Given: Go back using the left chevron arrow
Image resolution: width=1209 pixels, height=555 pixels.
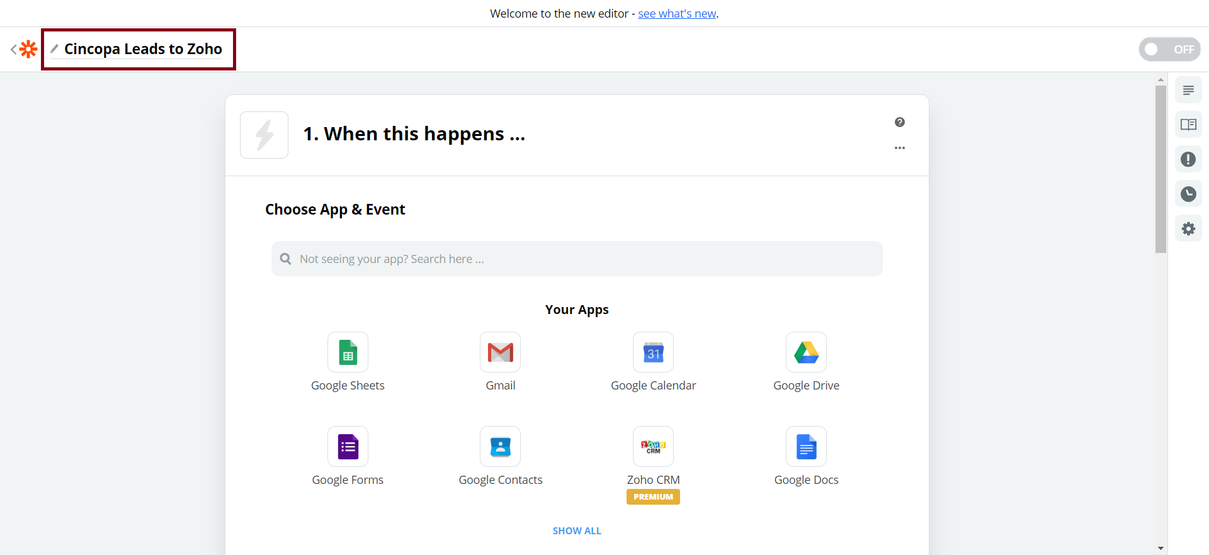Looking at the screenshot, I should (14, 49).
